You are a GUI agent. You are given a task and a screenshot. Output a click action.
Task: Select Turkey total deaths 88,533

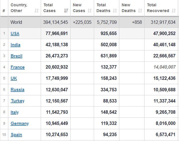coord(110,101)
